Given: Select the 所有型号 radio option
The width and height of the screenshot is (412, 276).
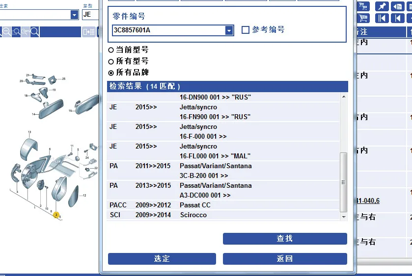Looking at the screenshot, I should tap(111, 61).
